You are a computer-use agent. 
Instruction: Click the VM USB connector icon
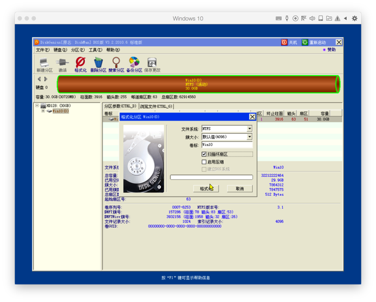pyautogui.click(x=287, y=18)
